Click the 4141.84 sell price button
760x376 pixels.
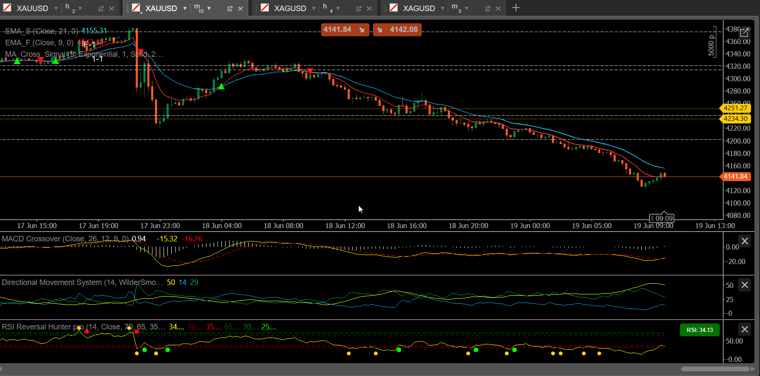(x=345, y=29)
